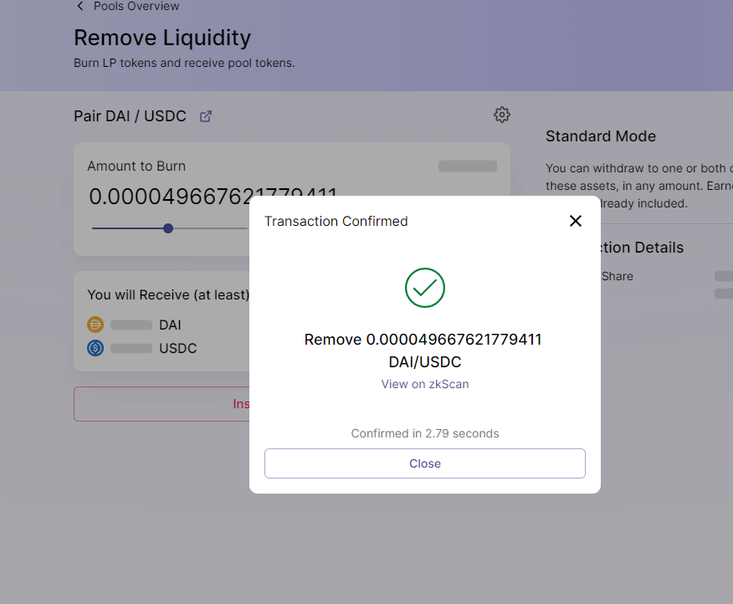Click the DAI token icon
The width and height of the screenshot is (733, 604).
95,325
